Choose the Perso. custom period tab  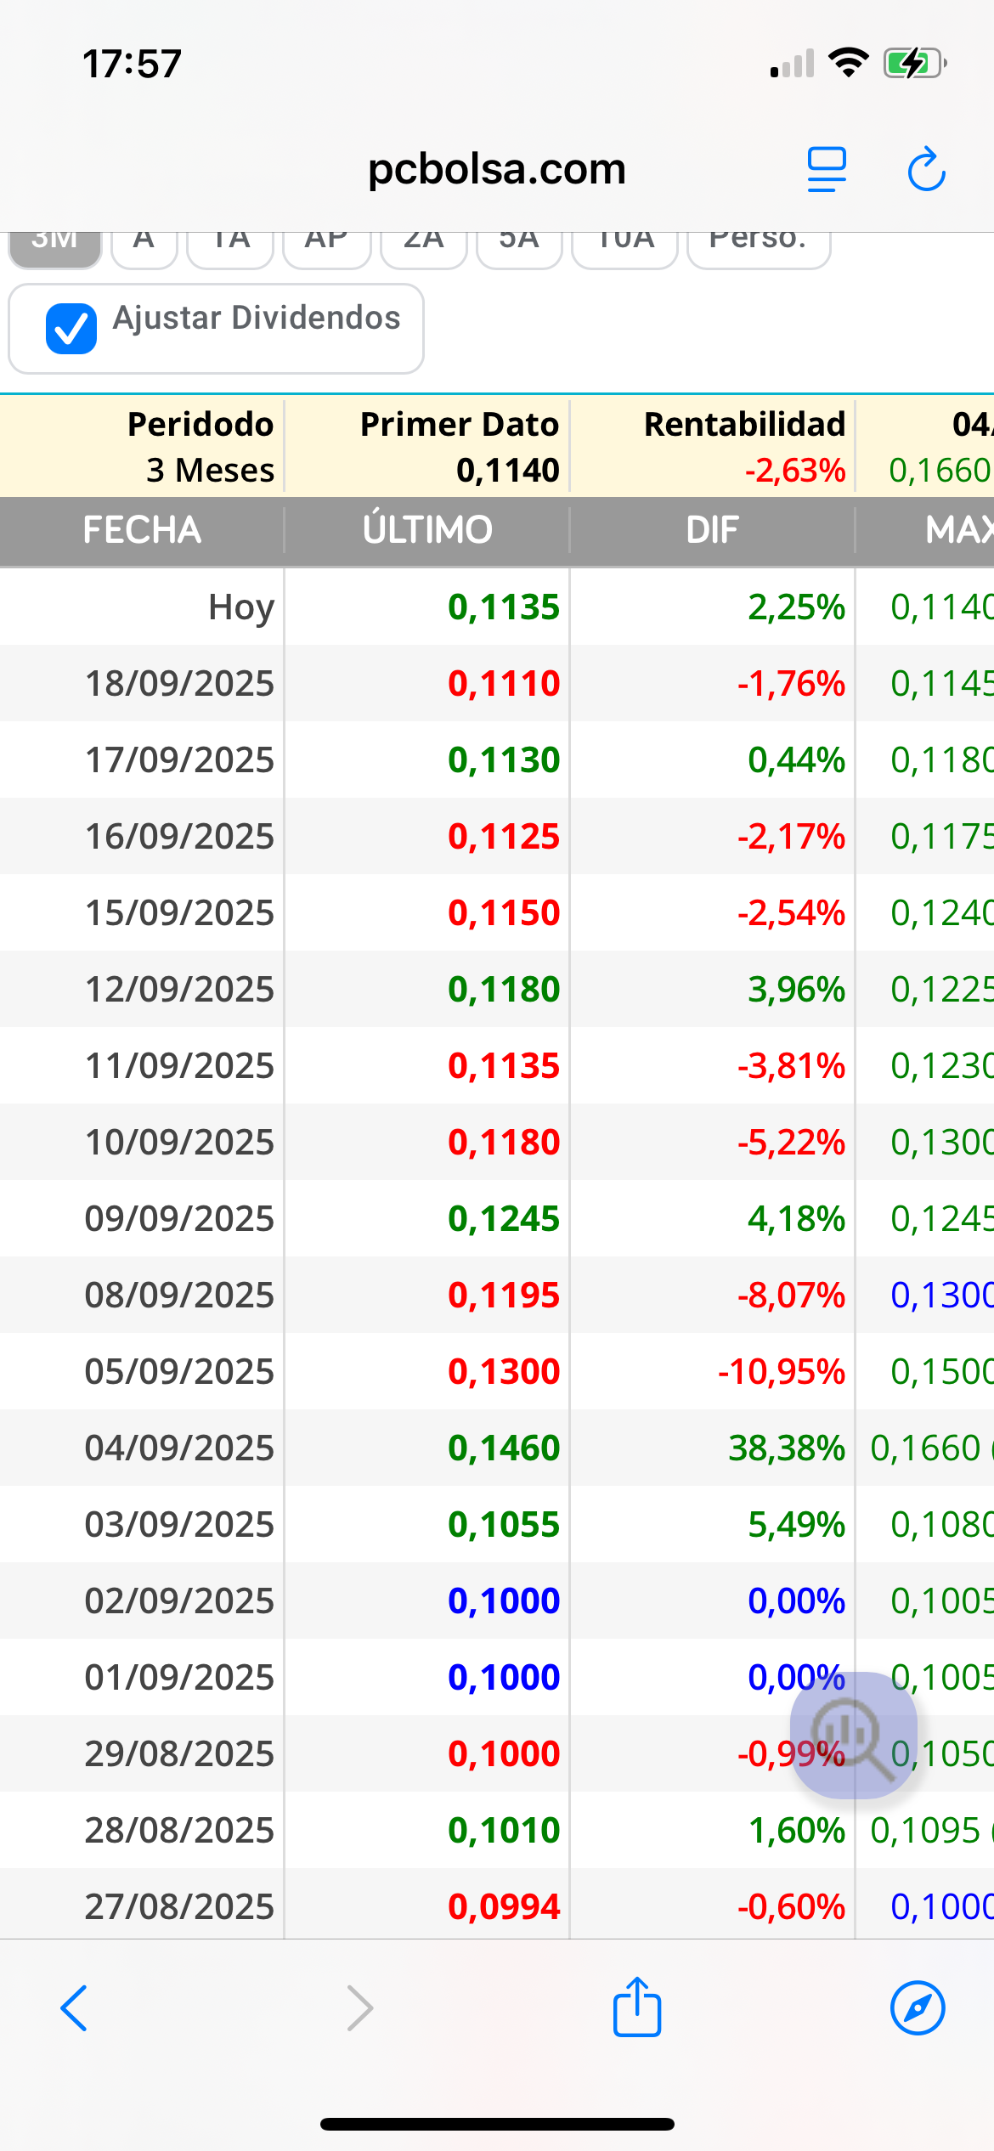759,246
